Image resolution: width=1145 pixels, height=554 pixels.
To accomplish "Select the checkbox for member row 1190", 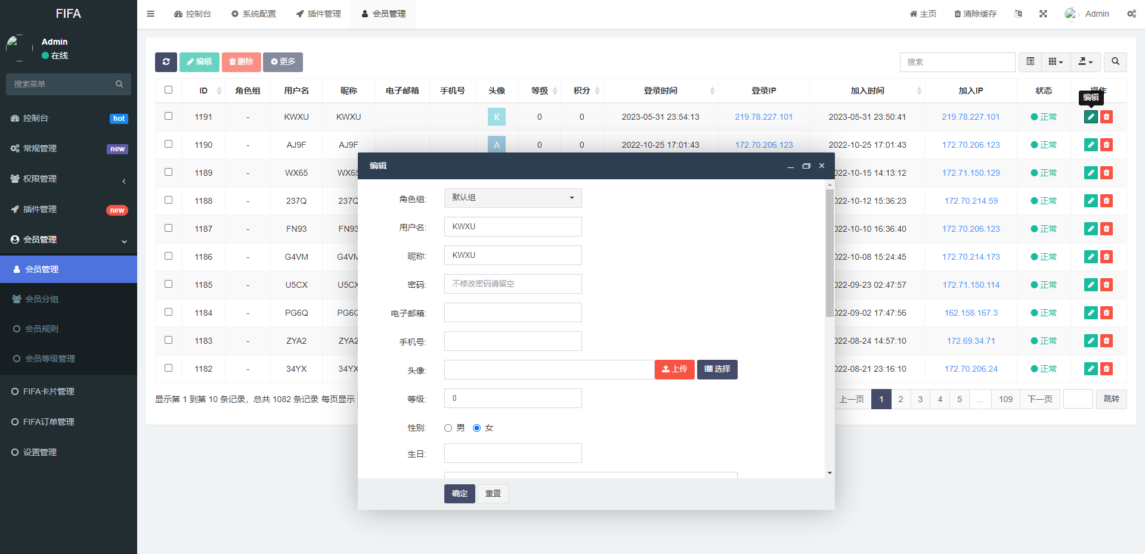I will [x=168, y=144].
